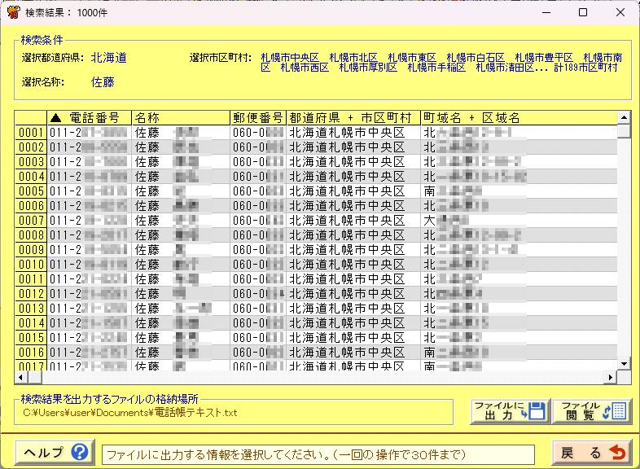Click the selected name 佐藤 in search conditions
Viewport: 640px width, 469px height.
[x=103, y=82]
